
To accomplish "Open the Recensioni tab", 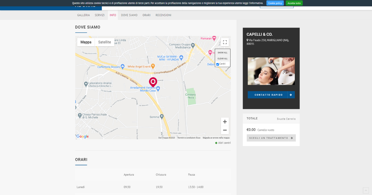I will [163, 15].
